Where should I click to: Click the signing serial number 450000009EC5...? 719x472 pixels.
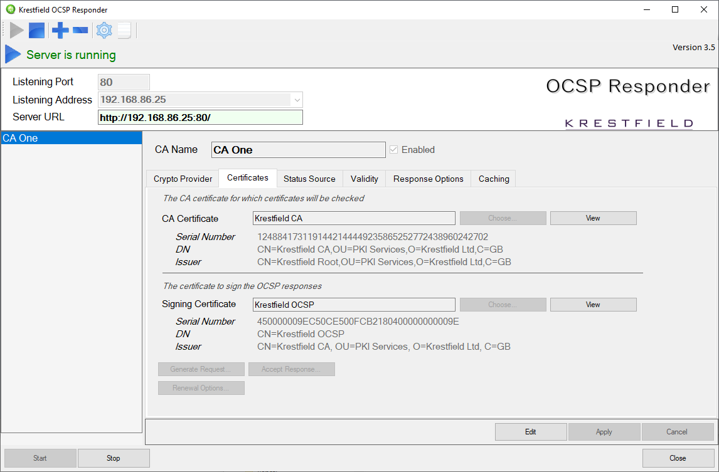point(358,322)
